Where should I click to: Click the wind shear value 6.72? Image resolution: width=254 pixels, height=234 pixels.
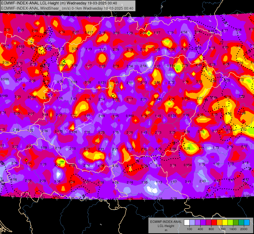point(241,80)
